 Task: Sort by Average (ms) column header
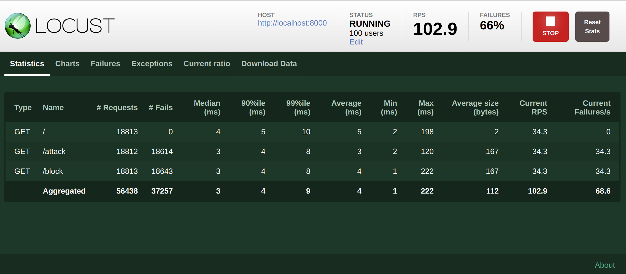pos(346,108)
